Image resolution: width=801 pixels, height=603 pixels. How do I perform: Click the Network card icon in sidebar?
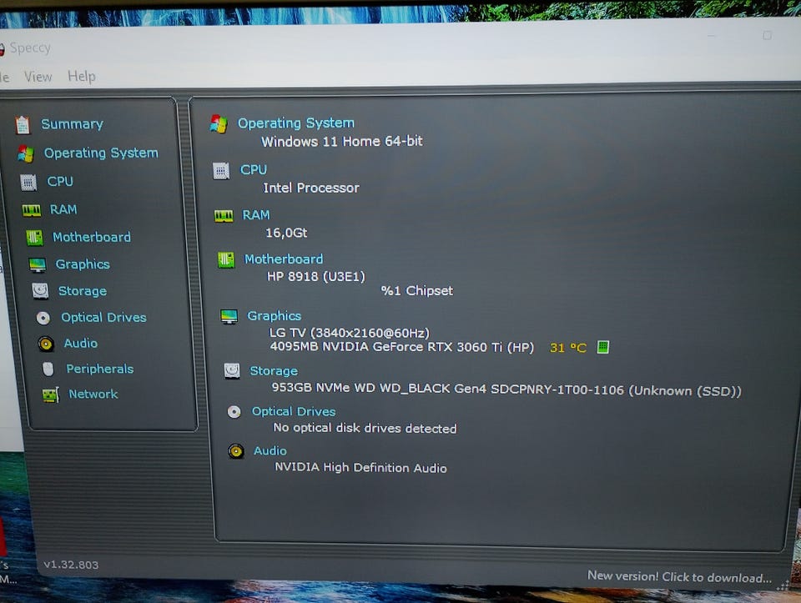point(51,394)
